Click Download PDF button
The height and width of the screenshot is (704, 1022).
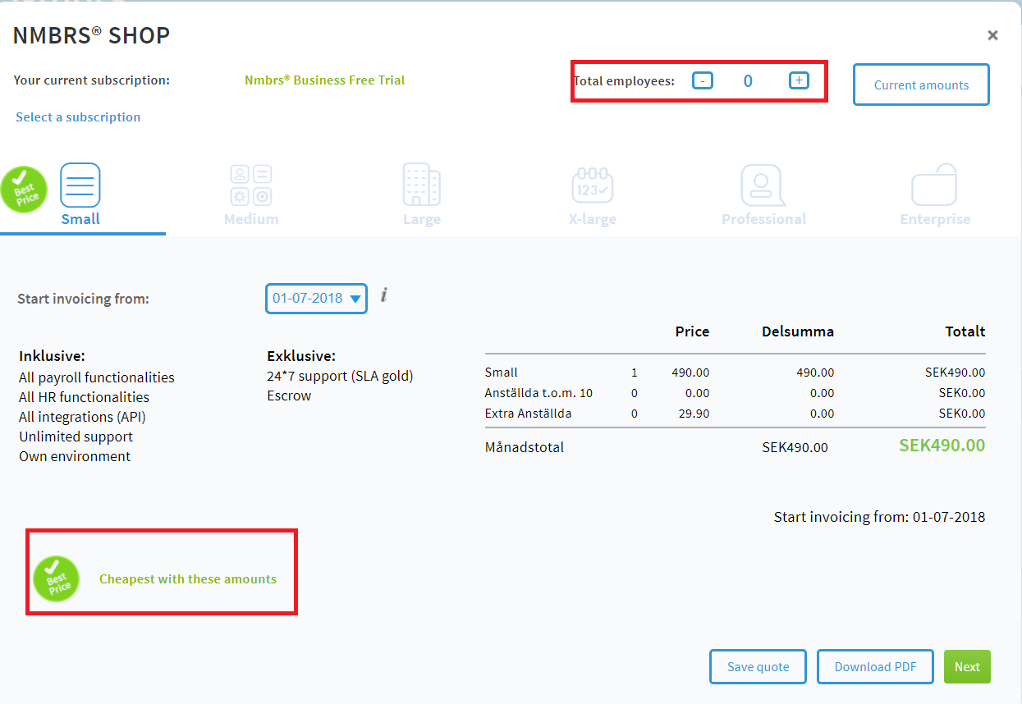coord(876,667)
